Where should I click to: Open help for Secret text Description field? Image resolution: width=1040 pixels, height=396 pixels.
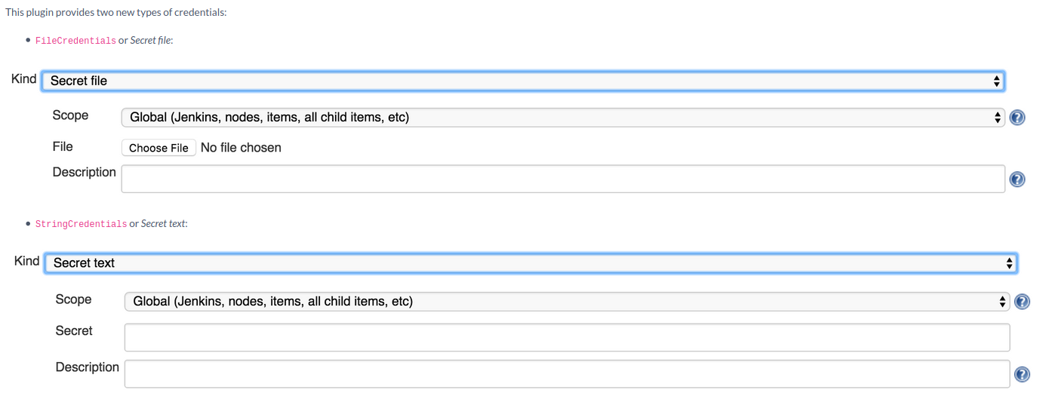coord(1023,375)
